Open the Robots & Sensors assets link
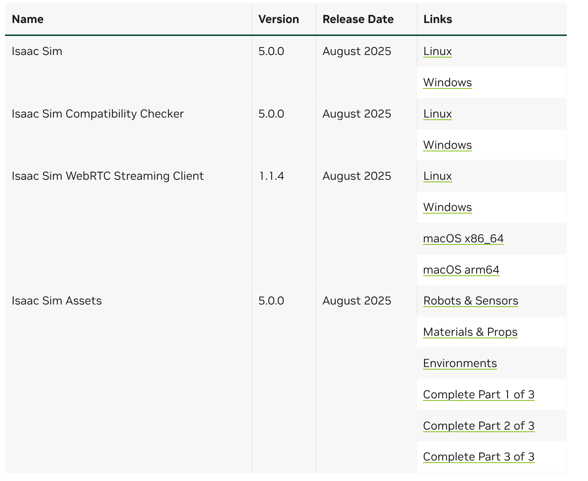Viewport: 588px width, 481px height. [x=471, y=301]
